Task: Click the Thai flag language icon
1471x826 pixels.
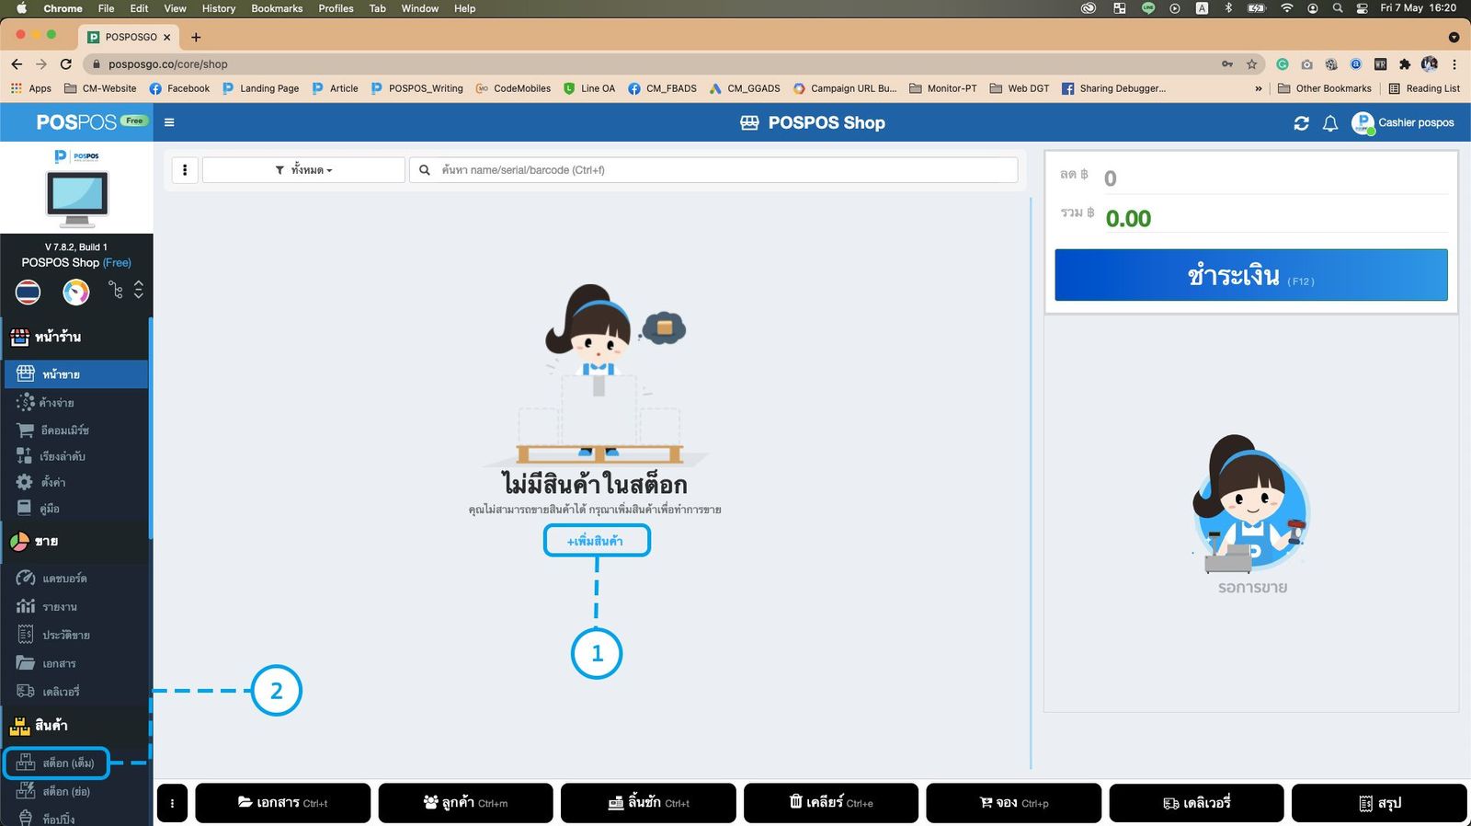Action: click(x=28, y=292)
